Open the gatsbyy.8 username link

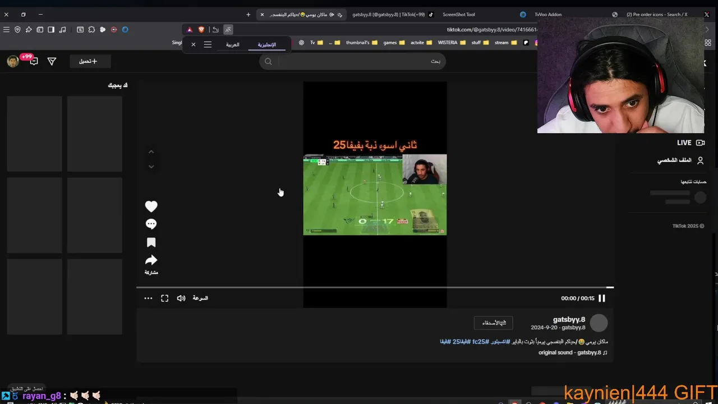(x=569, y=319)
